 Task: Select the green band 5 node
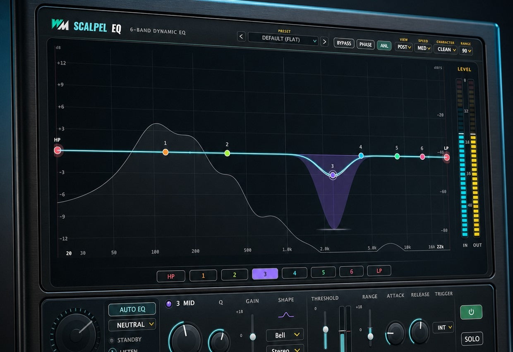[397, 156]
